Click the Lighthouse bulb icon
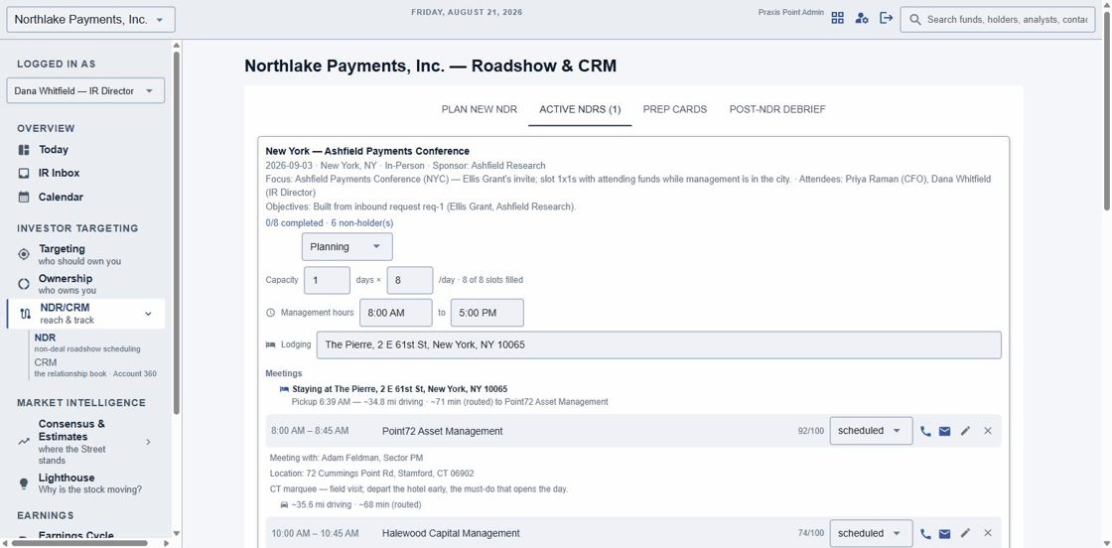Viewport: 1112px width, 548px height. click(24, 483)
